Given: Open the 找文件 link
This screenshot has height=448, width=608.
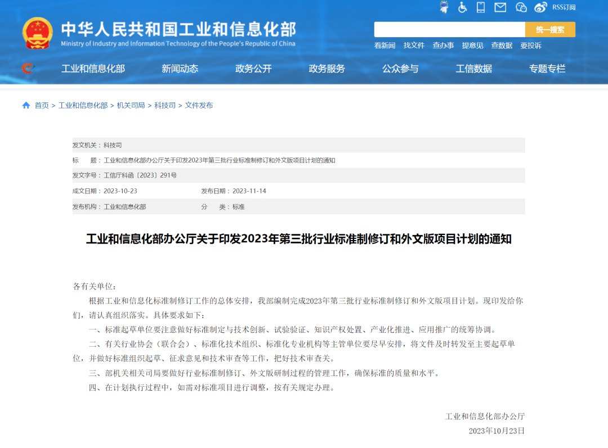Looking at the screenshot, I should coord(414,46).
